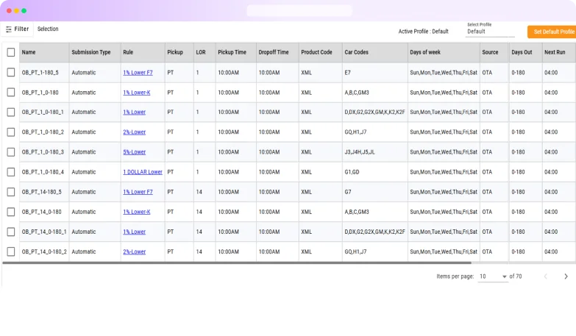The image size is (576, 336).
Task: Click the yellow minimize window dot
Action: pyautogui.click(x=16, y=10)
